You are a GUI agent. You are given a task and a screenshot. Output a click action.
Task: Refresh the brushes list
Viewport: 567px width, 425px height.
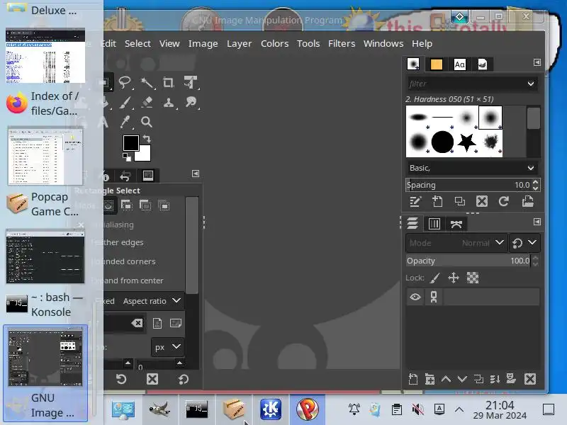coord(504,201)
